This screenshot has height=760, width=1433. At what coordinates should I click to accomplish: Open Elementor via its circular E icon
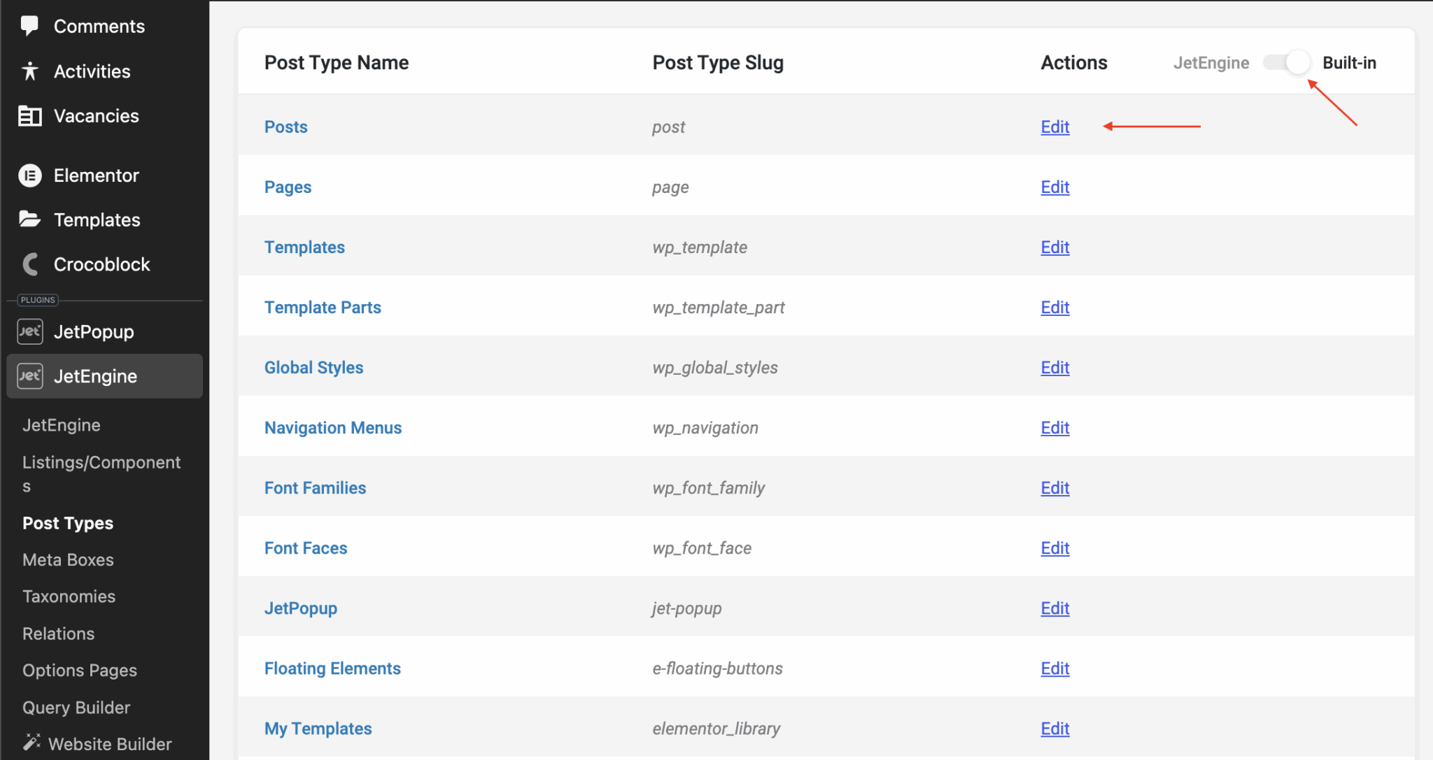[29, 175]
